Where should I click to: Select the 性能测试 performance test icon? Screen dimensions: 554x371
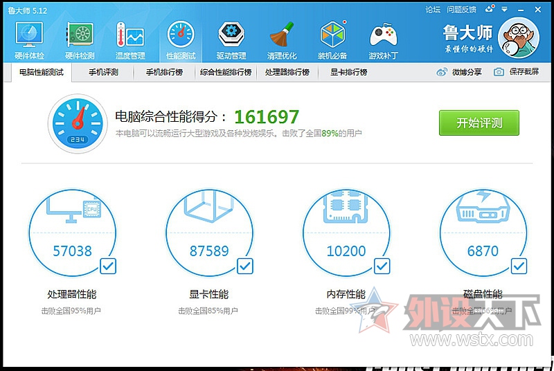click(181, 34)
